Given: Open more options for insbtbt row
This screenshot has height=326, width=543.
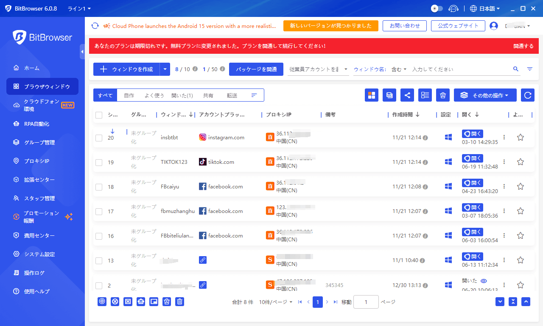Looking at the screenshot, I should pyautogui.click(x=504, y=137).
